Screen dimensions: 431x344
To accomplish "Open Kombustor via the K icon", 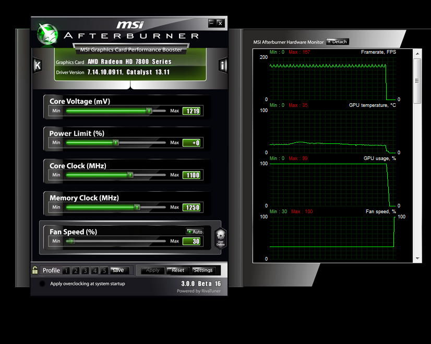I will click(x=38, y=65).
